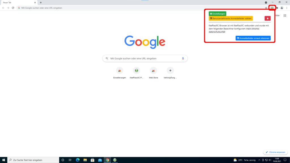Open the KeePassXC shortcut tile

137,73
